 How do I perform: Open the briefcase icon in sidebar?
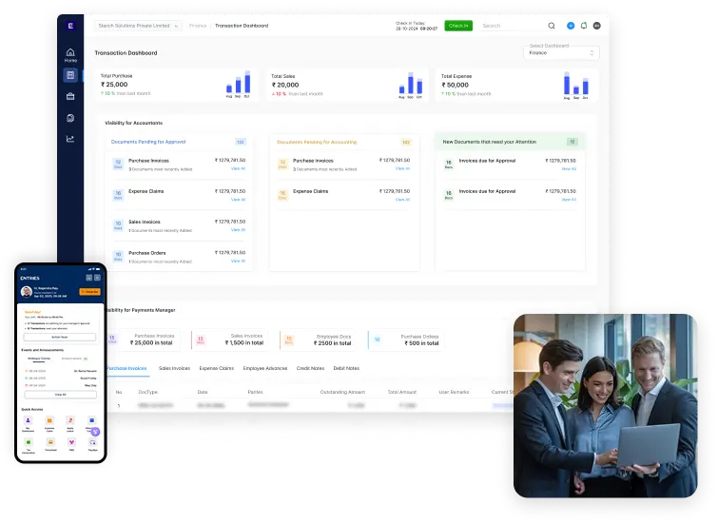(x=70, y=96)
